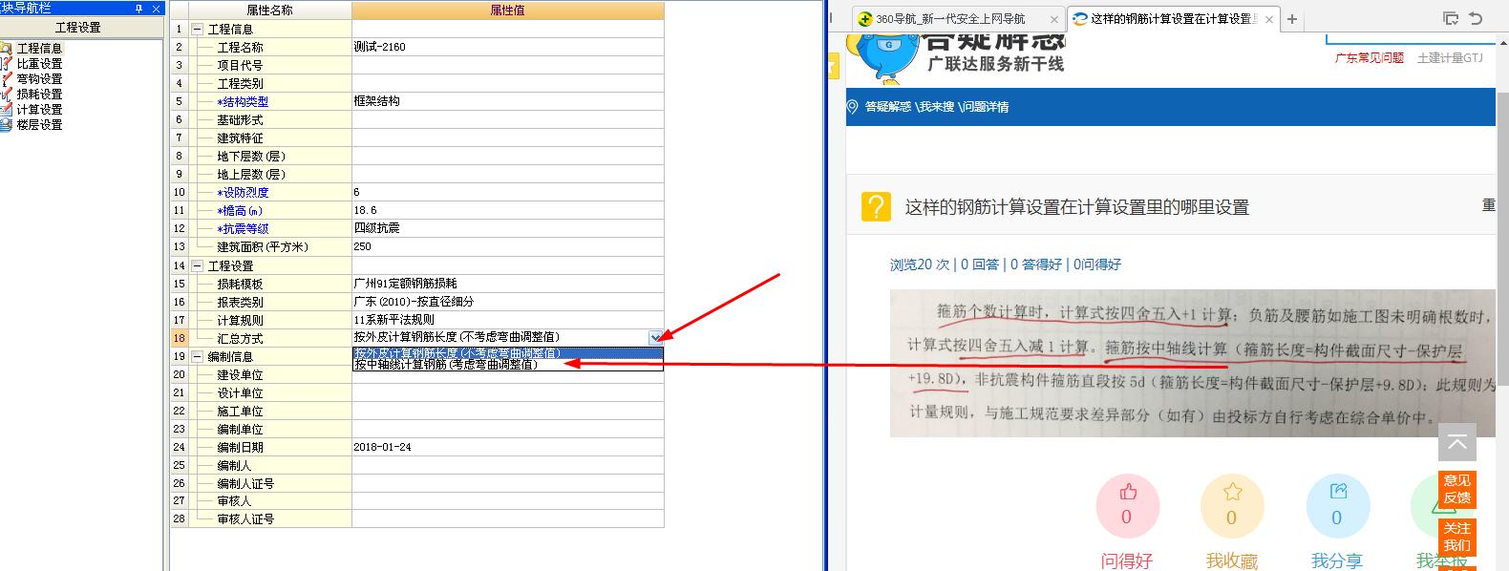Click the yellow star side tab at left edge
This screenshot has height=571, width=1509.
click(832, 68)
